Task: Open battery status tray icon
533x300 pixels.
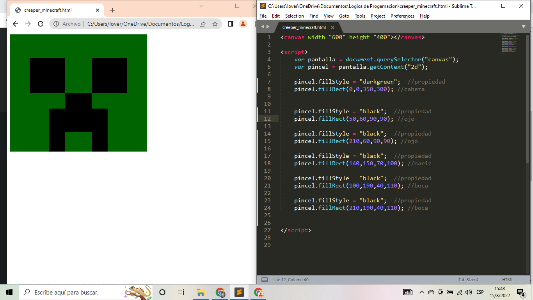Action: pyautogui.click(x=450, y=292)
